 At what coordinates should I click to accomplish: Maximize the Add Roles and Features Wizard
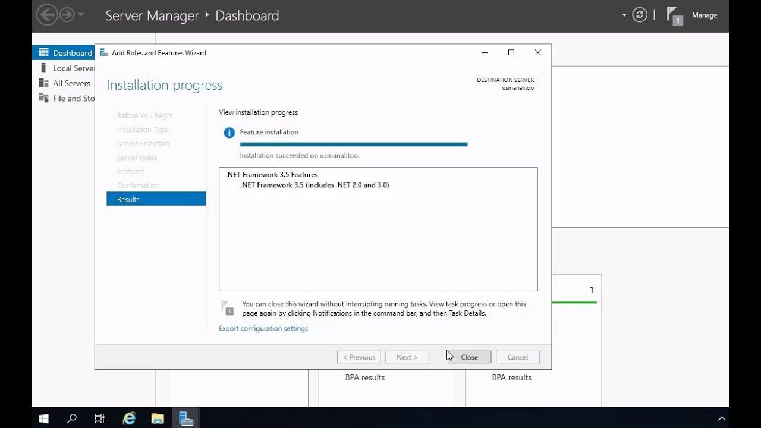point(511,52)
